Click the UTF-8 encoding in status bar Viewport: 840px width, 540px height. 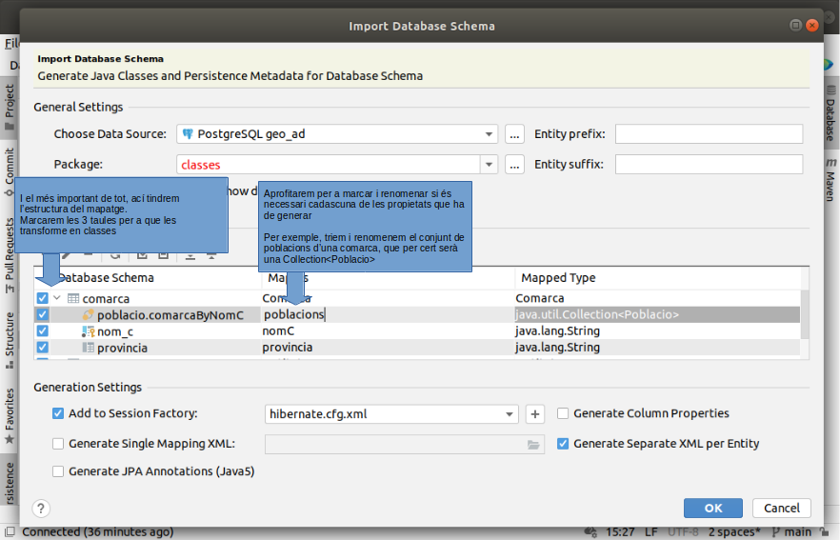(x=683, y=532)
